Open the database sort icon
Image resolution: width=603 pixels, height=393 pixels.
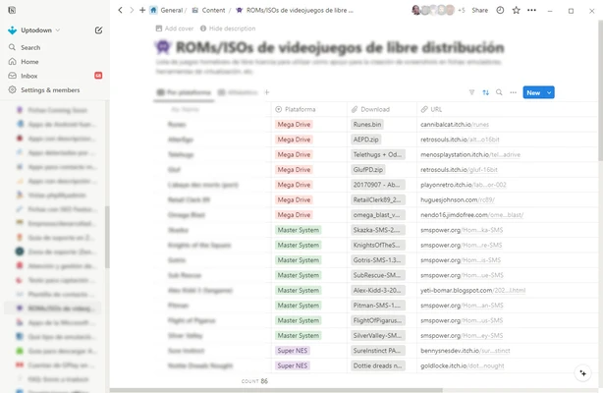click(x=486, y=92)
